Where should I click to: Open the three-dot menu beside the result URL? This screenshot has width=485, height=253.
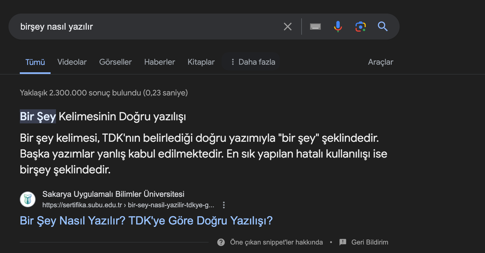[x=224, y=205]
